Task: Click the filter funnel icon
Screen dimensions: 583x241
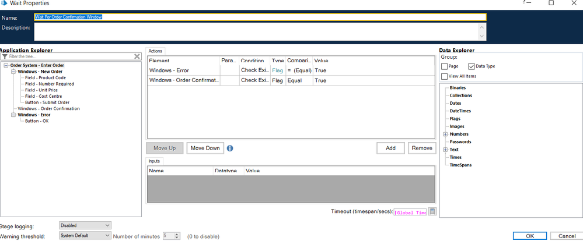Action: tap(5, 56)
